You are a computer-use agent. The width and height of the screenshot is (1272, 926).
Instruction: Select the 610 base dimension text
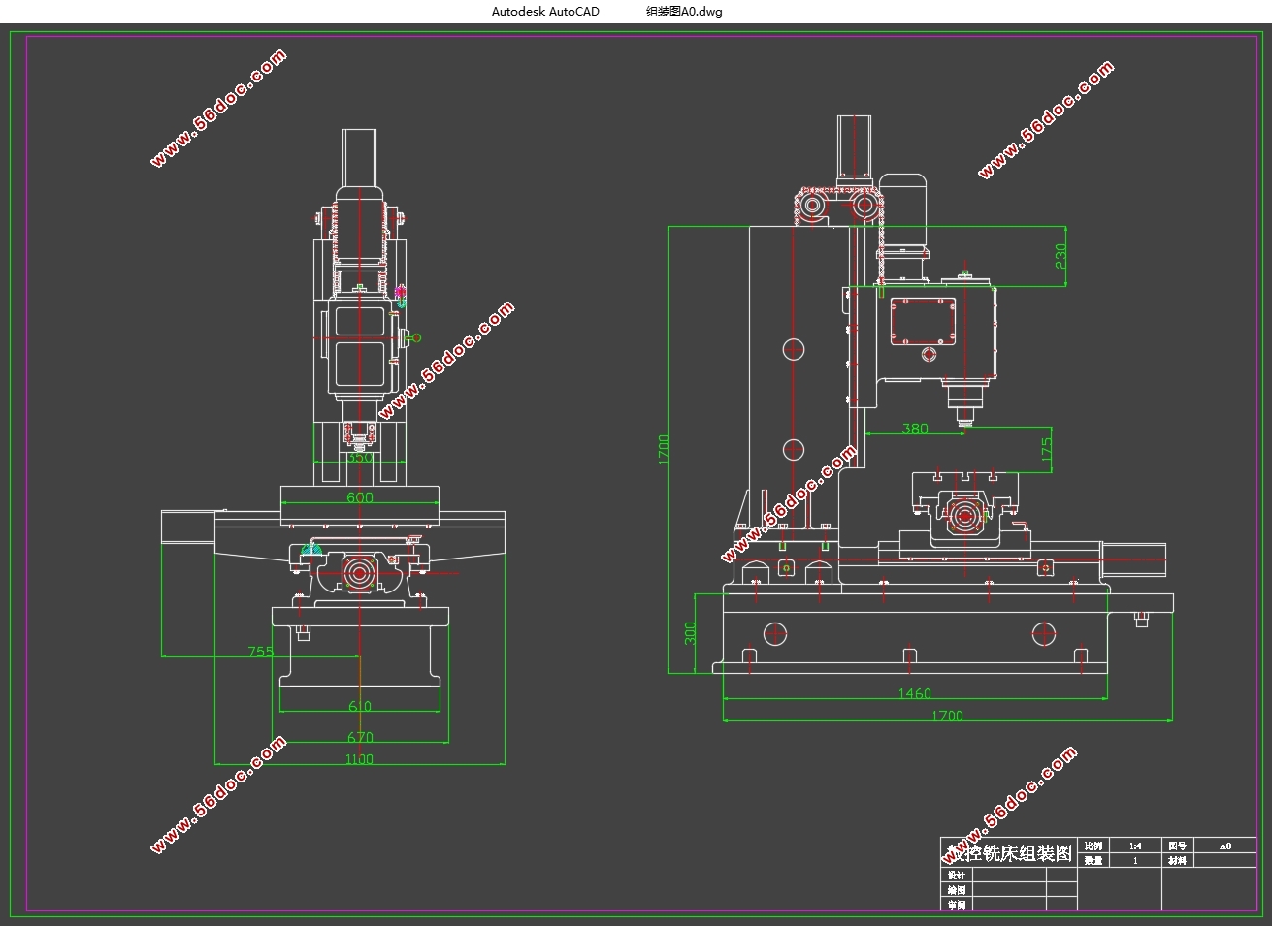click(x=359, y=706)
